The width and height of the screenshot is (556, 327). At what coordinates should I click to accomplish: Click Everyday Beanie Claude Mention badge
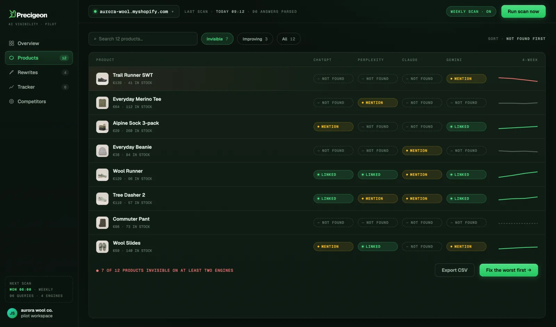pyautogui.click(x=422, y=151)
